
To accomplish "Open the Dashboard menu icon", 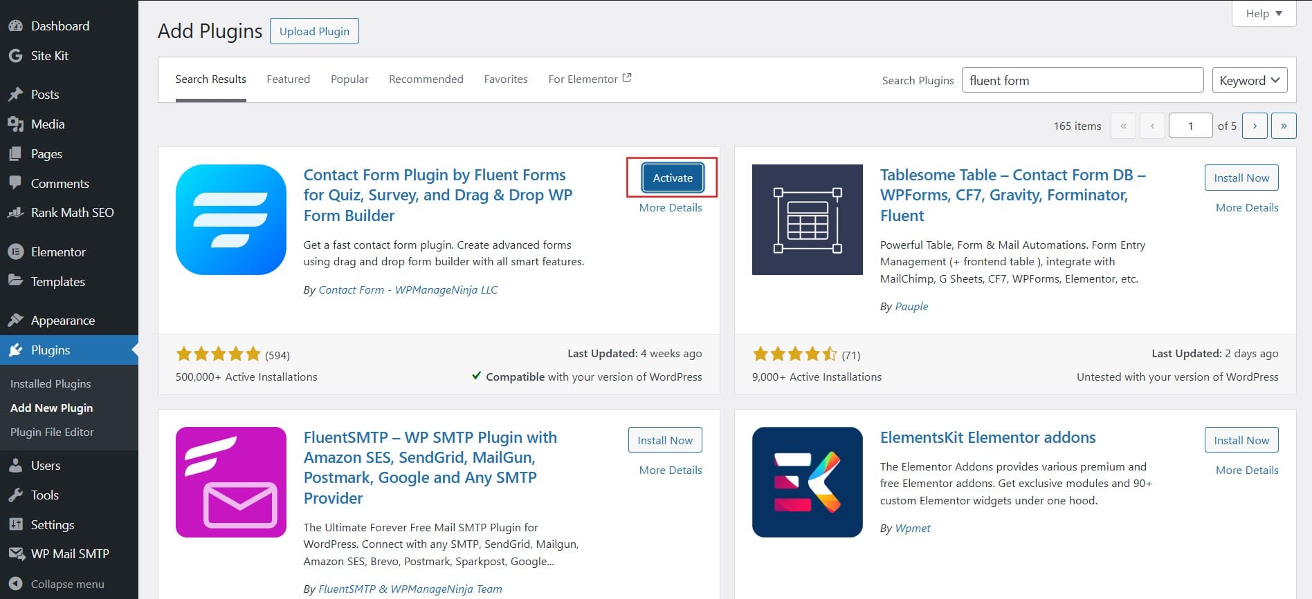I will (15, 26).
